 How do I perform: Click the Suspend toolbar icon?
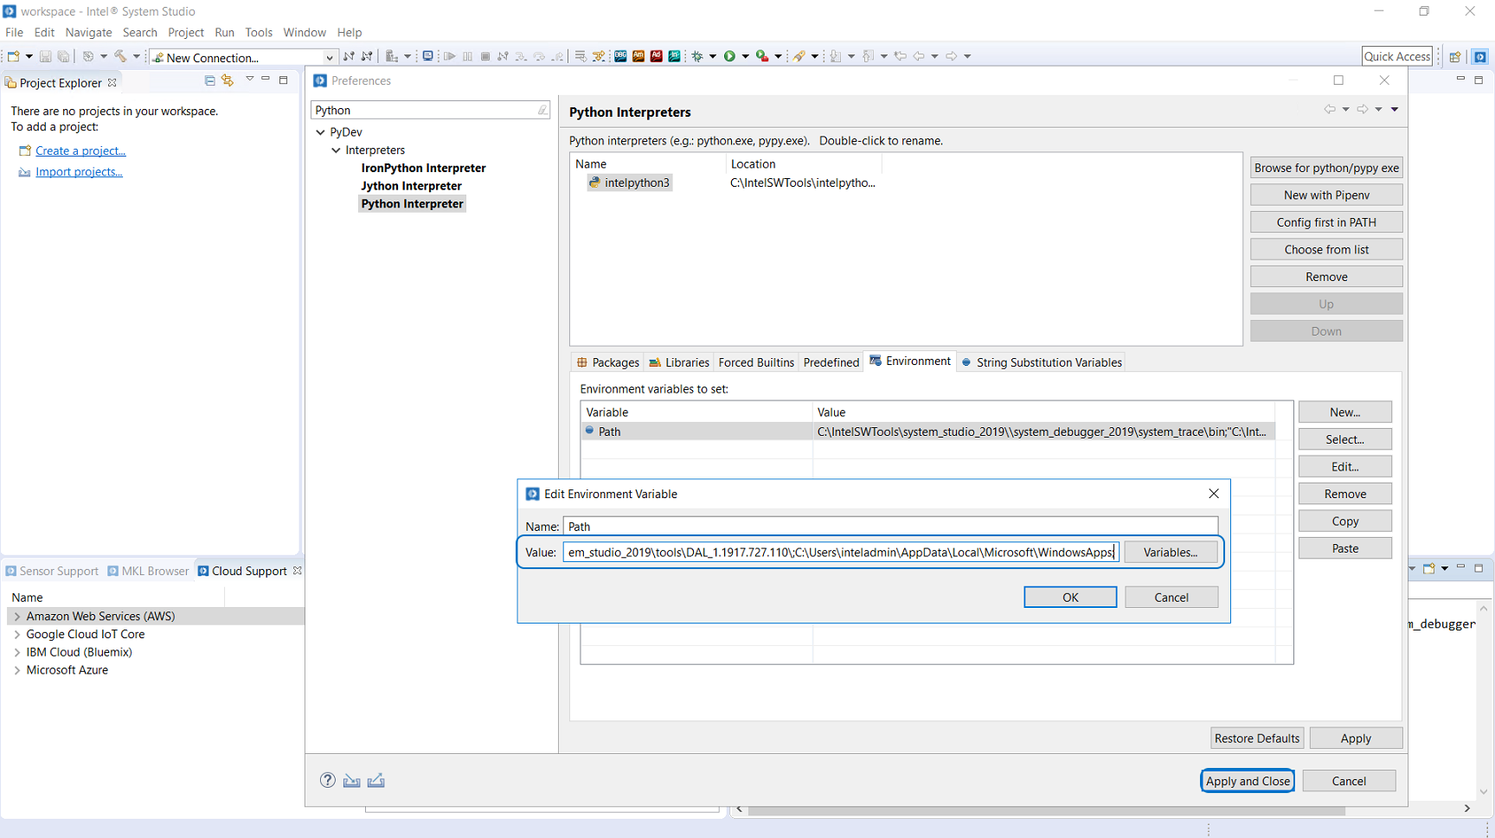tap(467, 56)
